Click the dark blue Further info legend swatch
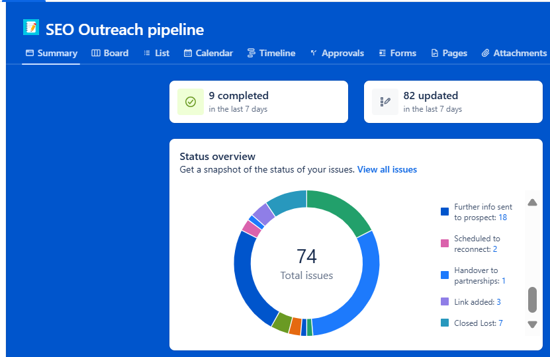Viewport: 550px width, 357px height. (444, 212)
